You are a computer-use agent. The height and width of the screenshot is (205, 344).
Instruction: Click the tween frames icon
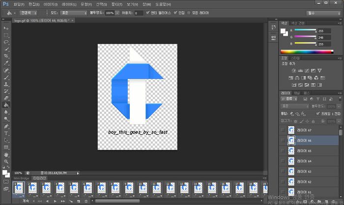coord(71,201)
